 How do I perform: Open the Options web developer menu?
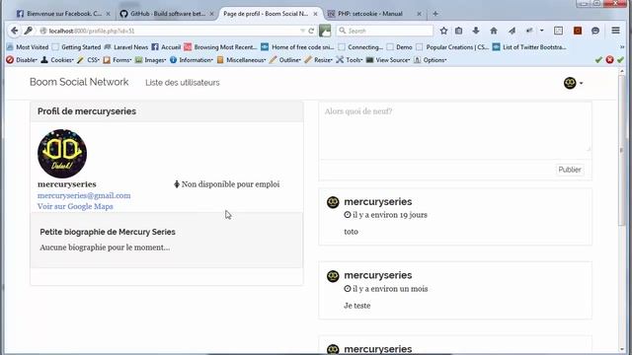(431, 60)
